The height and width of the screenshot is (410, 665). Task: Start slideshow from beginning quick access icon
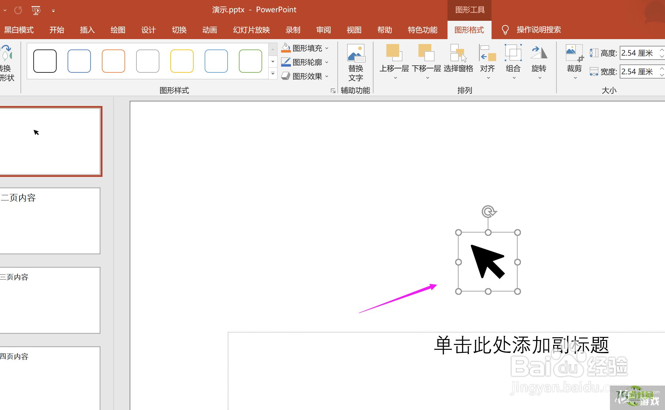pyautogui.click(x=36, y=10)
